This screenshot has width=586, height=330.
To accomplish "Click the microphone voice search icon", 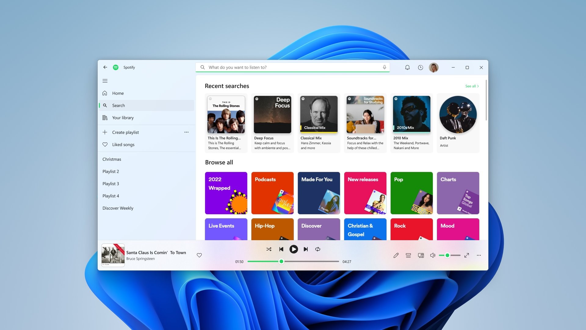I will (385, 67).
